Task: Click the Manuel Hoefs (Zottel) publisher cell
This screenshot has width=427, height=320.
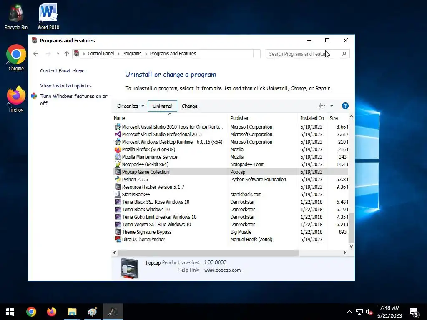Action: (251, 240)
